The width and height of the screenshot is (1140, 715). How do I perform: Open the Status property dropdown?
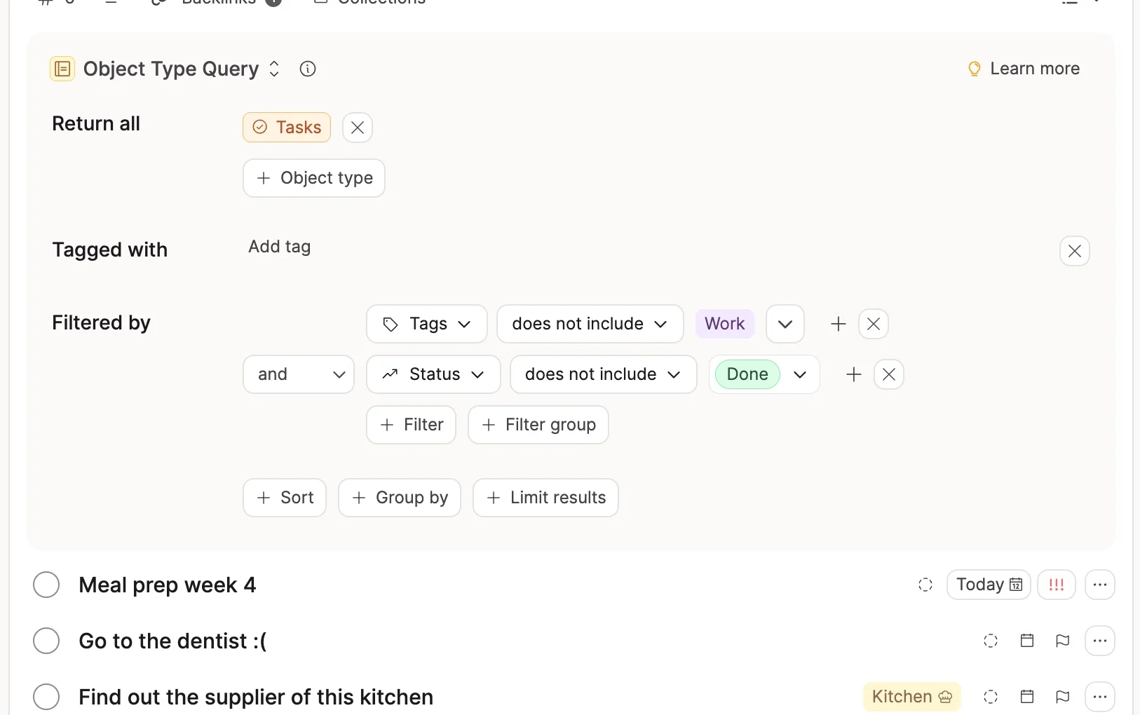pos(434,374)
